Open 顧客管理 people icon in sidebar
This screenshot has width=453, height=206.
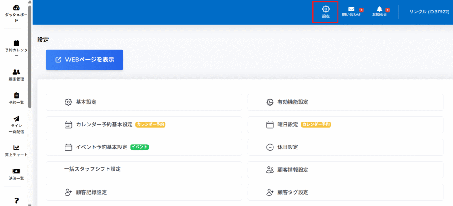tap(16, 72)
